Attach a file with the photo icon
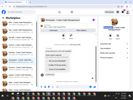 [45, 87]
